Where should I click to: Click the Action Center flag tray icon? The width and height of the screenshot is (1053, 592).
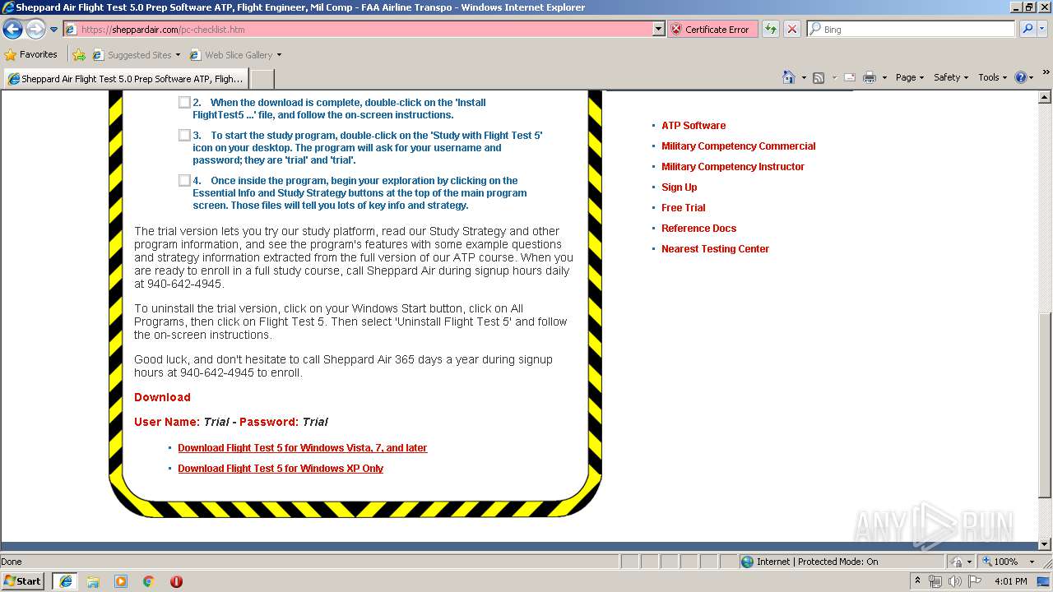[974, 581]
